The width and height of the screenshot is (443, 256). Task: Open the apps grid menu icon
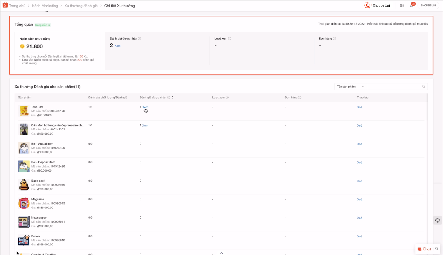[x=402, y=6]
